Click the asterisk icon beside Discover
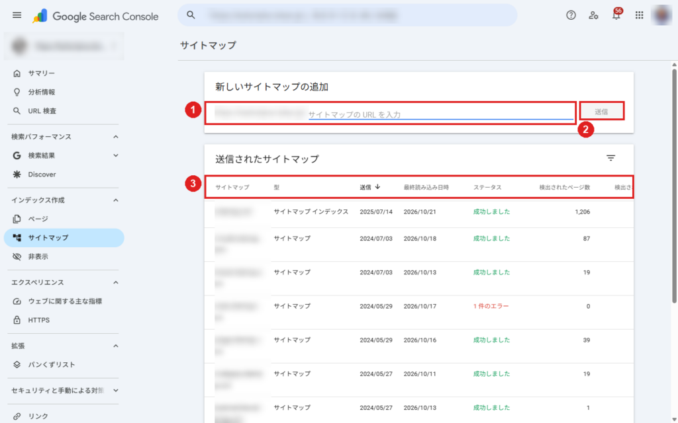The image size is (678, 423). tap(17, 174)
